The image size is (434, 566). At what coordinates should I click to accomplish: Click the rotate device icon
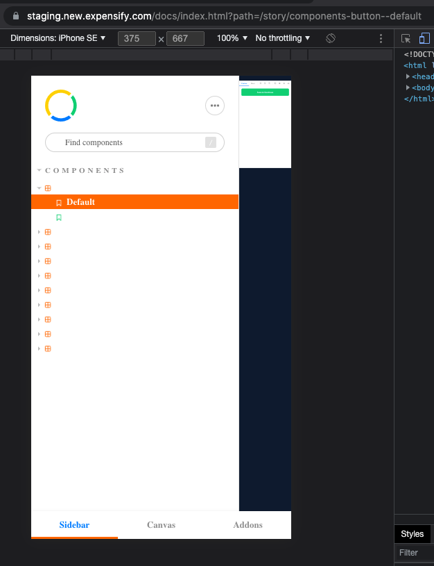coord(330,38)
